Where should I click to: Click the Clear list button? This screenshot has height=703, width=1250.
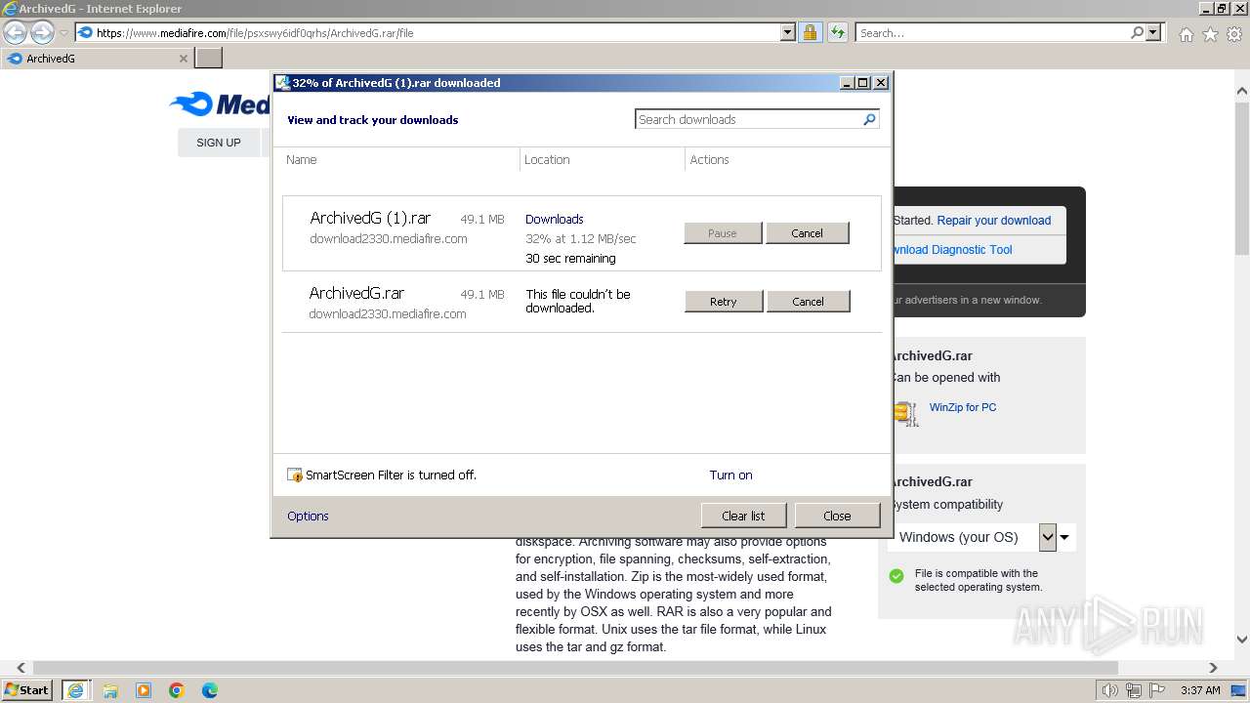743,516
